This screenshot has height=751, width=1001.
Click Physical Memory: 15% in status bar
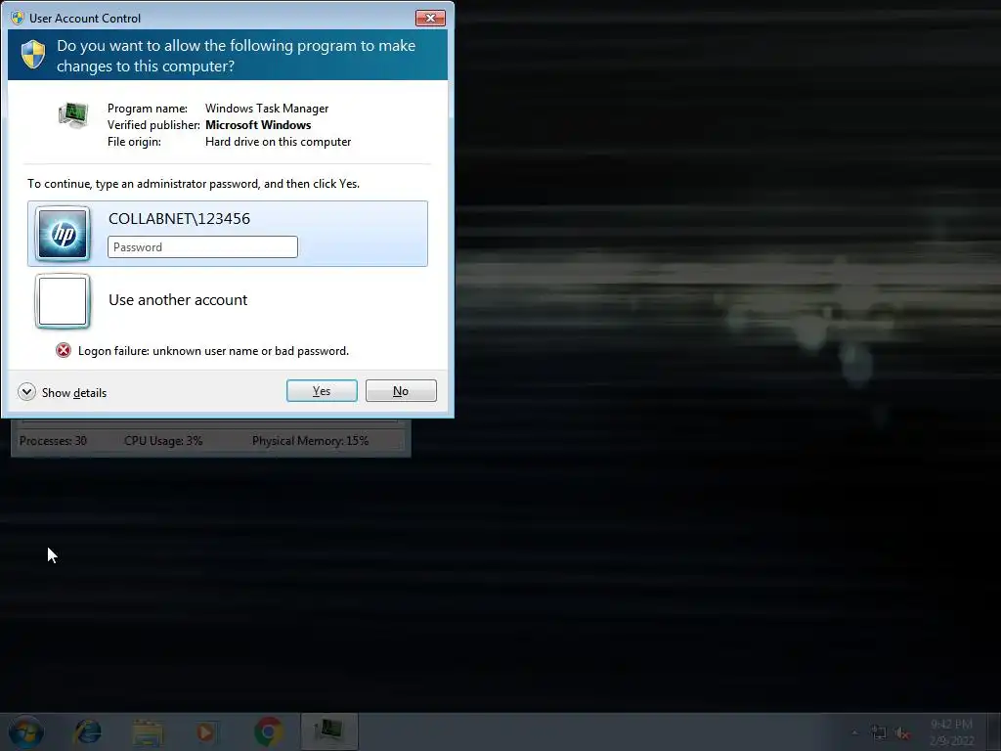[x=310, y=441]
